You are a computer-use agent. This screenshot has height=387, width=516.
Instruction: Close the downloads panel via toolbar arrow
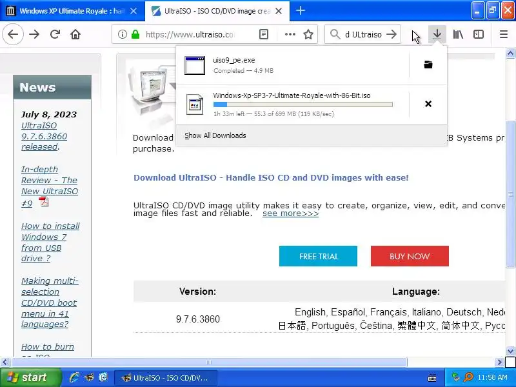coord(437,34)
